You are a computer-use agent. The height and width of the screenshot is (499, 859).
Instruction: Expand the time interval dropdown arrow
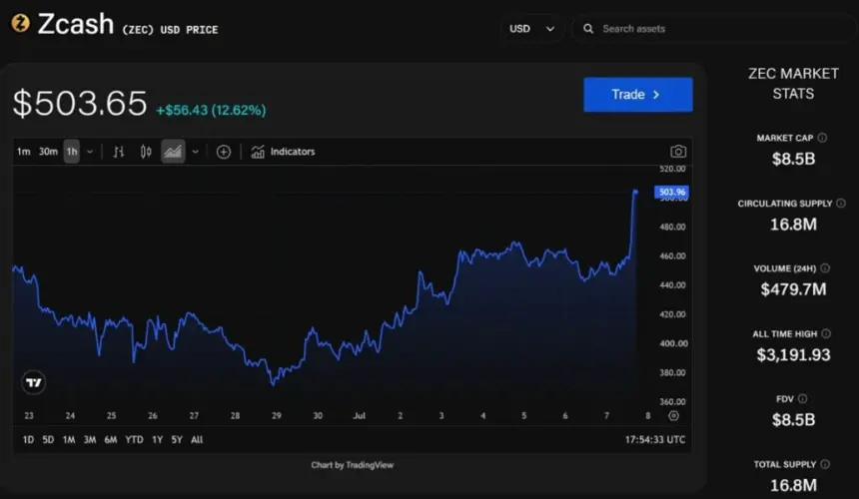90,152
